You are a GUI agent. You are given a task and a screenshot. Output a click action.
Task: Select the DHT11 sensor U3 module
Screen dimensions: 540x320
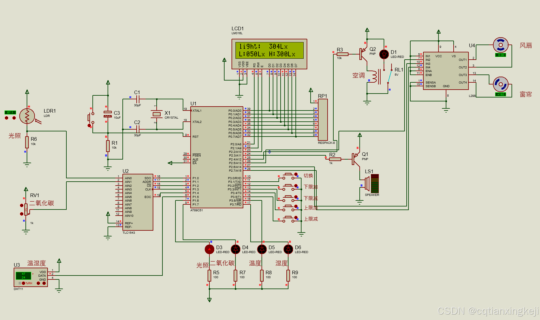[31, 277]
